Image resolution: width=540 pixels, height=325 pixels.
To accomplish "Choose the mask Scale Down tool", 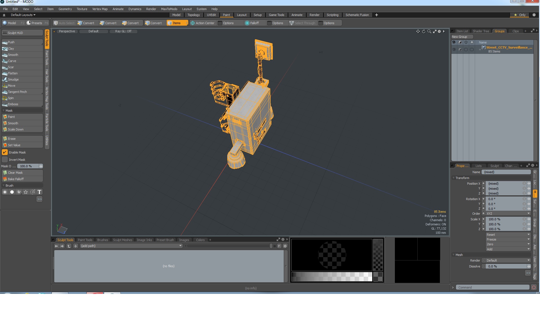I will pos(22,129).
